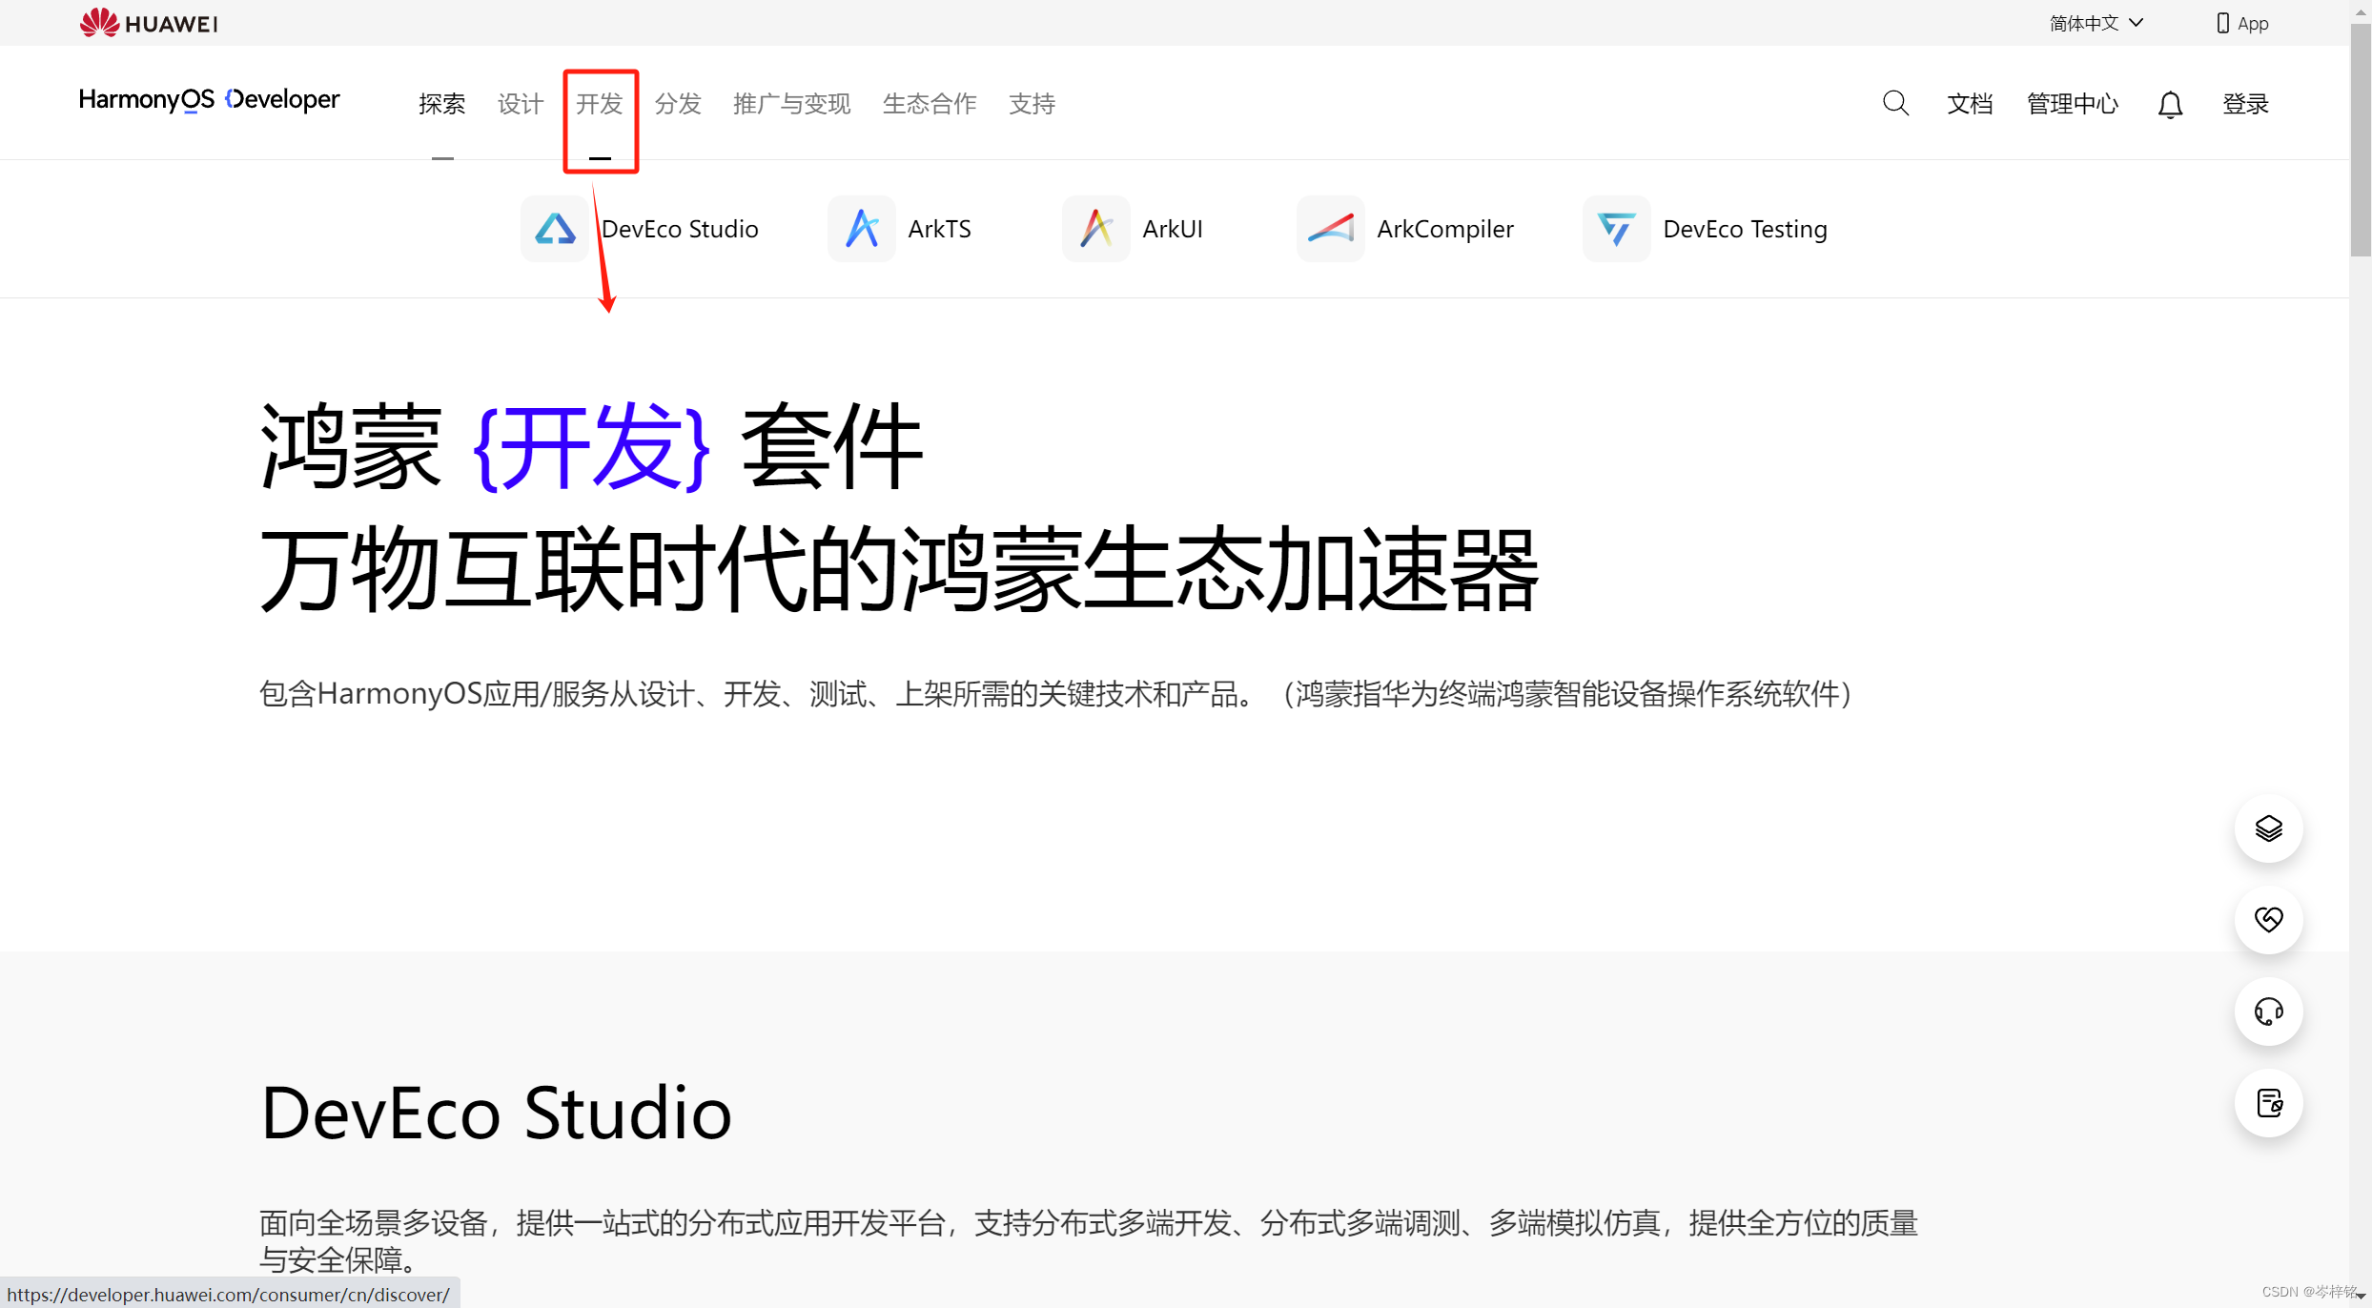Click the ArkUI icon
2372x1308 pixels.
point(1092,227)
